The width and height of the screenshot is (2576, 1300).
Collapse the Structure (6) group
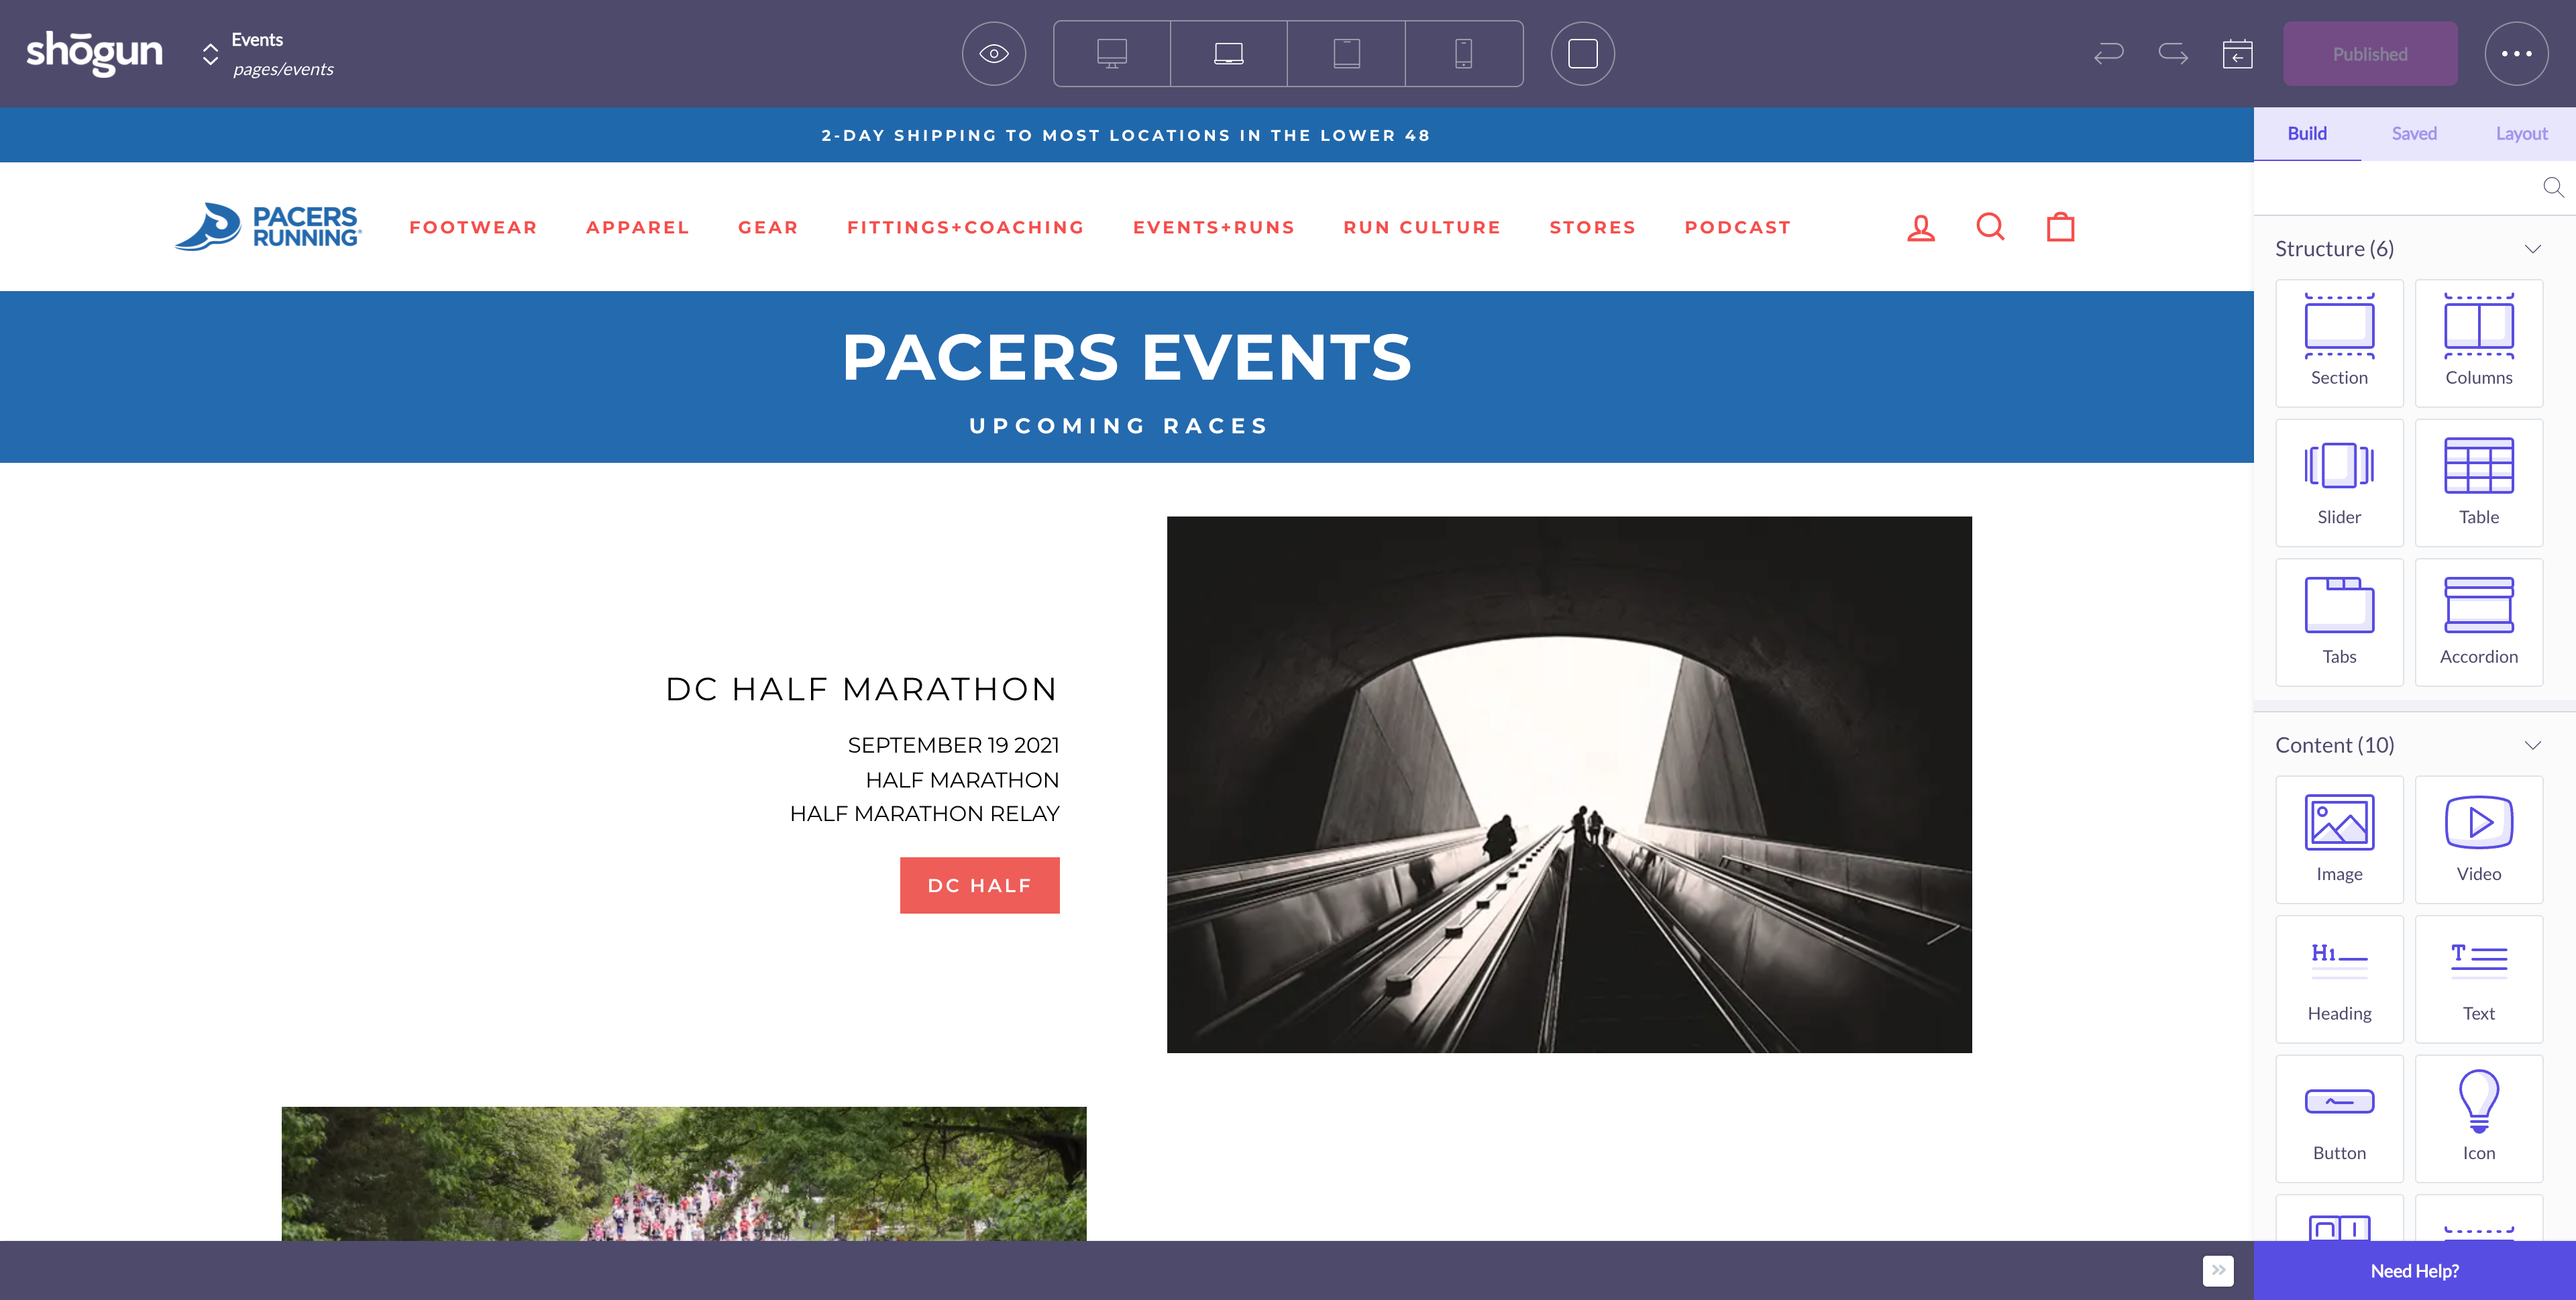[x=2533, y=249]
